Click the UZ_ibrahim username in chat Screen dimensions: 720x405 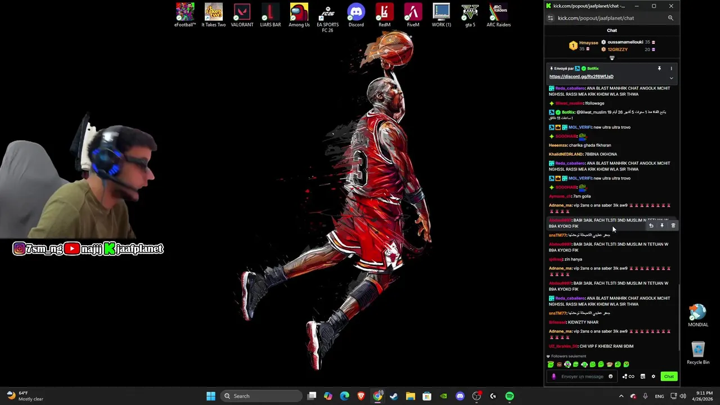point(563,346)
